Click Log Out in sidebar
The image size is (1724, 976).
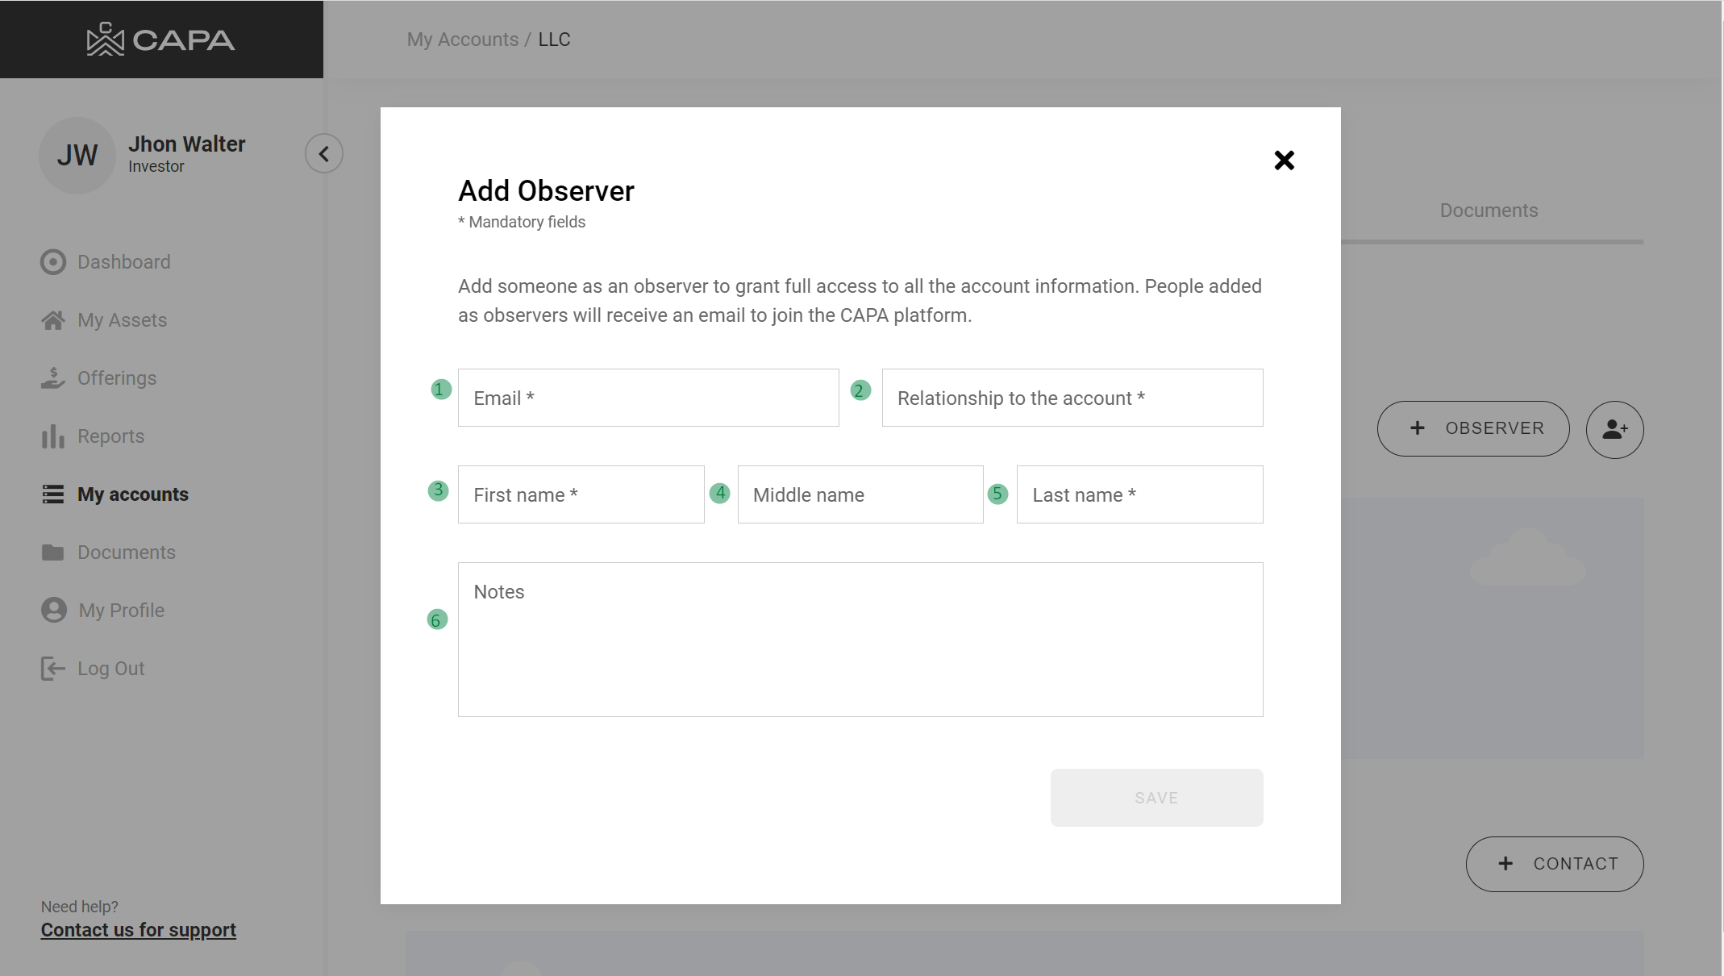pyautogui.click(x=110, y=669)
